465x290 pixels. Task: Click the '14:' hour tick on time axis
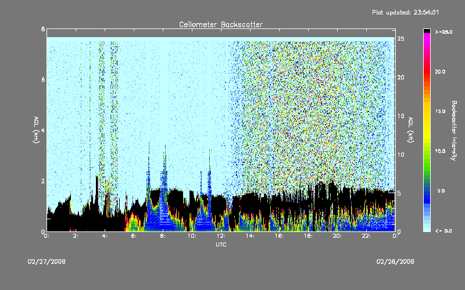250,236
